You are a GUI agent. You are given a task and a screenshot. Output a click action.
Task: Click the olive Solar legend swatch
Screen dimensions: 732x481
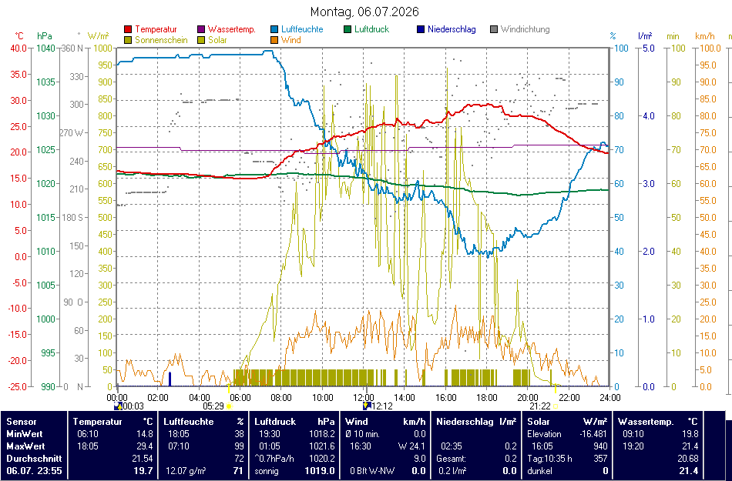(x=201, y=40)
